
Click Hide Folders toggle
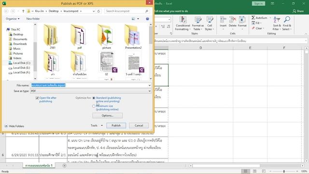[14, 126]
